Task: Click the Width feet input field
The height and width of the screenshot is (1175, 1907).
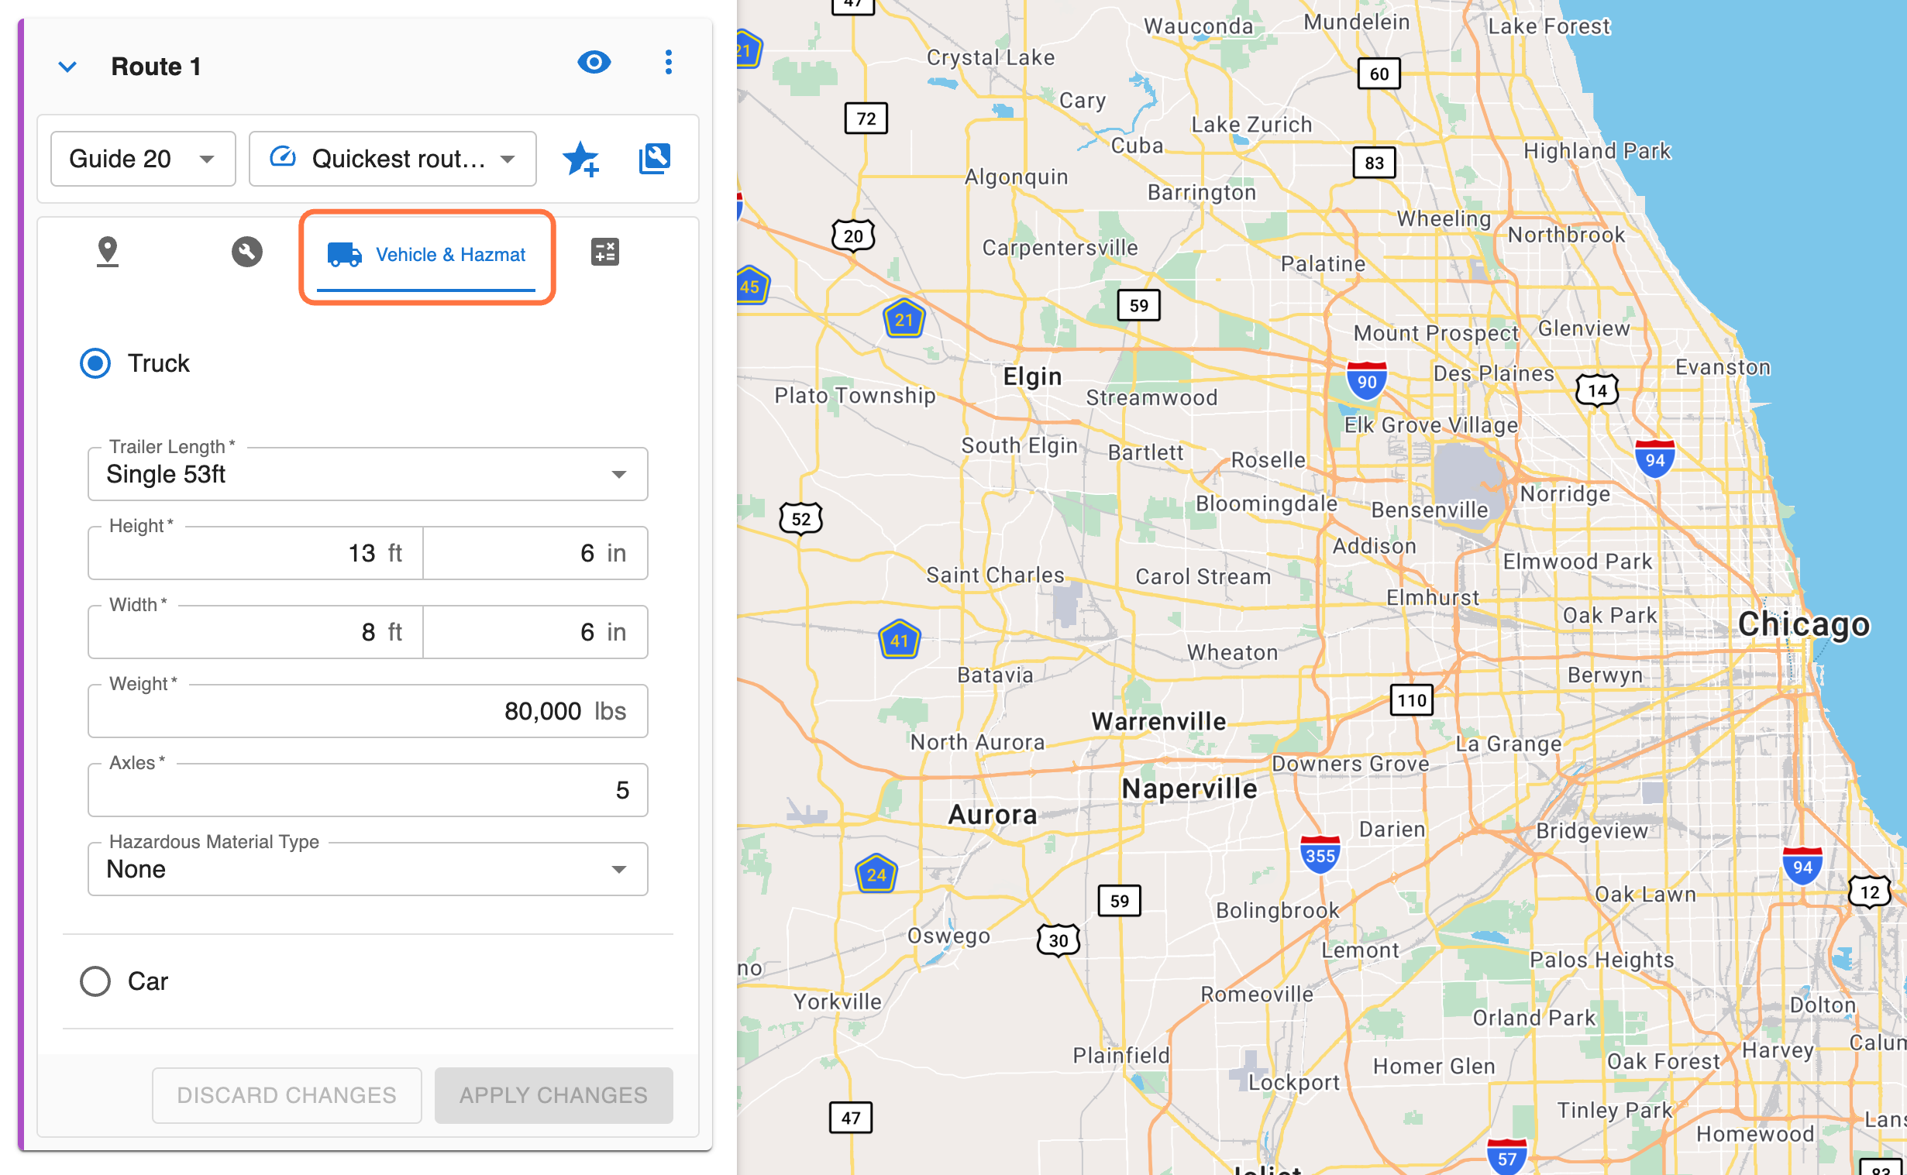Action: coord(256,632)
